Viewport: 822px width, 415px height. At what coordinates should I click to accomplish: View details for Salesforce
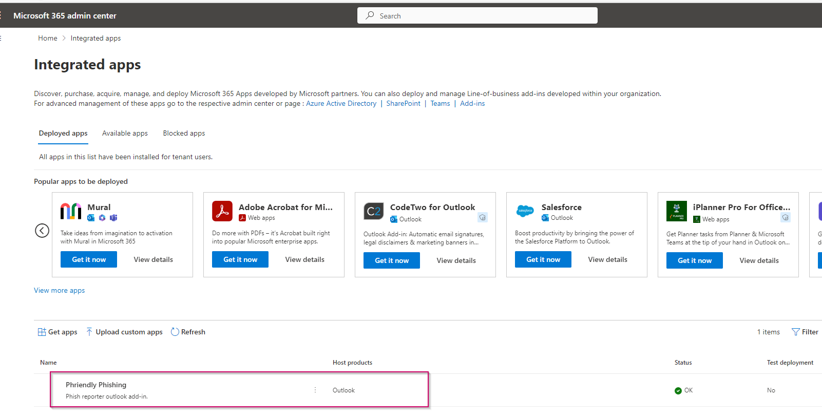[x=608, y=259]
